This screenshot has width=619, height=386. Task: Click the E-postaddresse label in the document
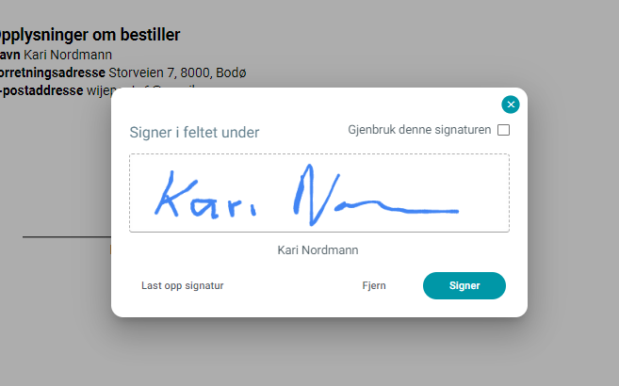pos(41,90)
